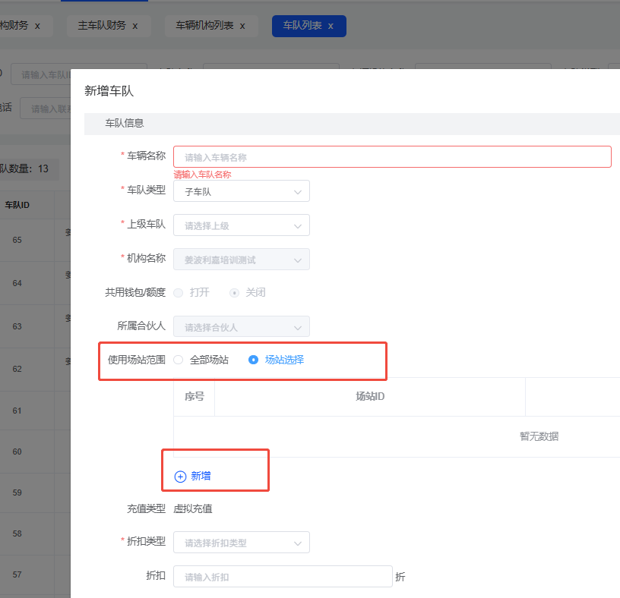620x598 pixels.
Task: Select the 全部场站 radio option
Action: pyautogui.click(x=179, y=360)
